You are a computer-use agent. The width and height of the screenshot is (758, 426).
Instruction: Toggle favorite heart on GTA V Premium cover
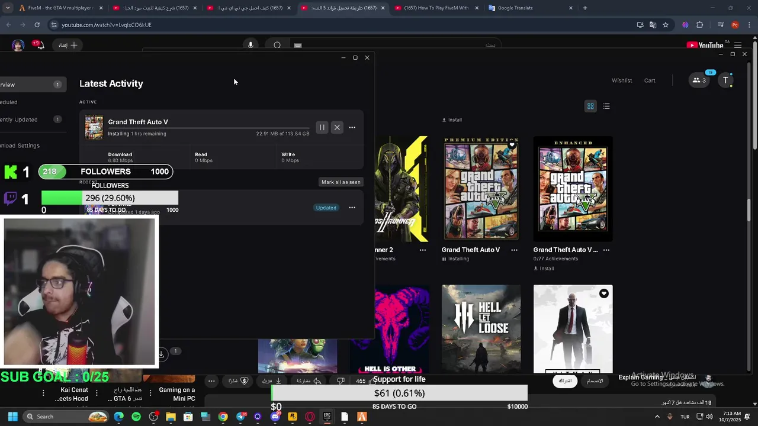click(512, 145)
